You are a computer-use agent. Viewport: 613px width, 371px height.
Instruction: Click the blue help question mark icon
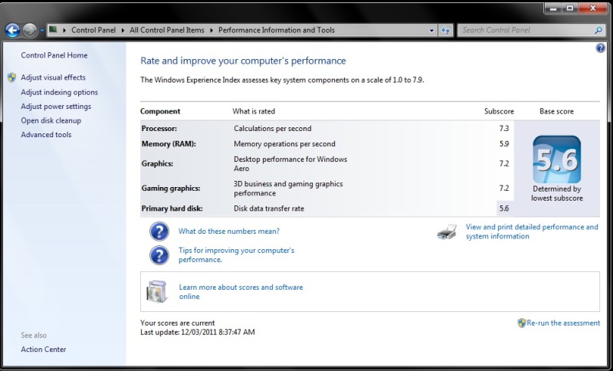click(600, 48)
